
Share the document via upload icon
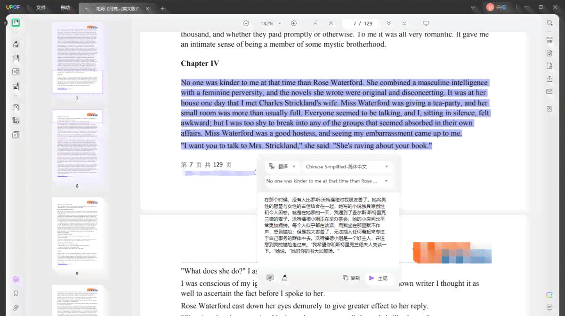[549, 79]
